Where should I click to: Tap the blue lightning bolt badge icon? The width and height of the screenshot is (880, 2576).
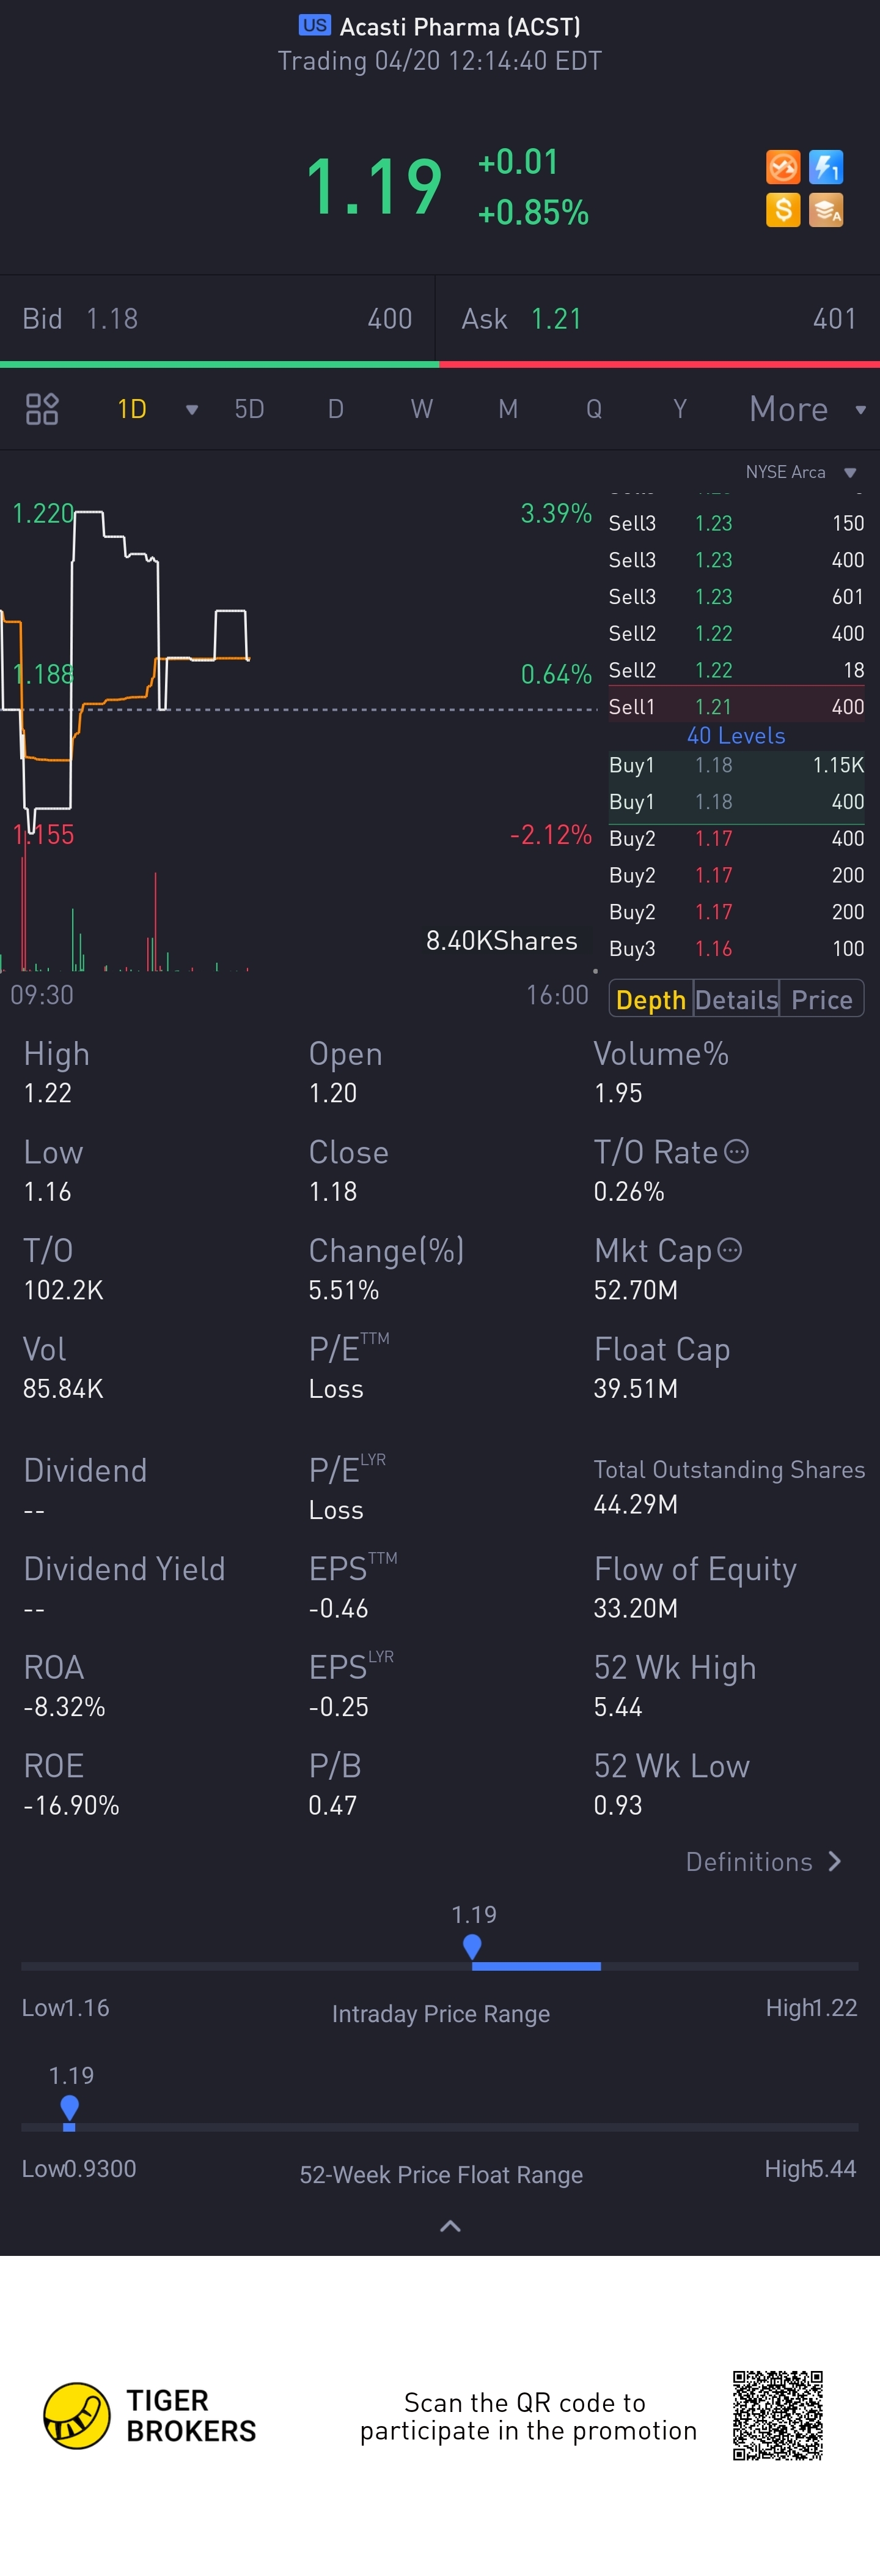click(x=826, y=167)
